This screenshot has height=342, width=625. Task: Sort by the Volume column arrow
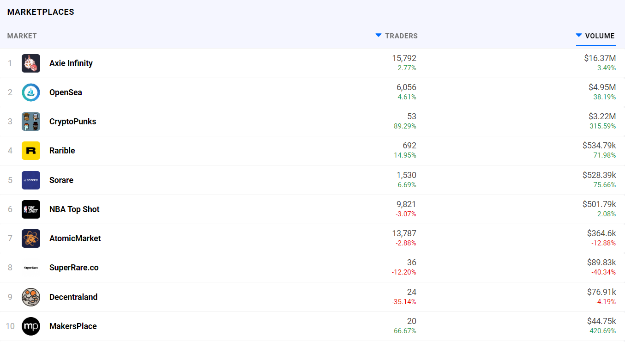pos(579,36)
